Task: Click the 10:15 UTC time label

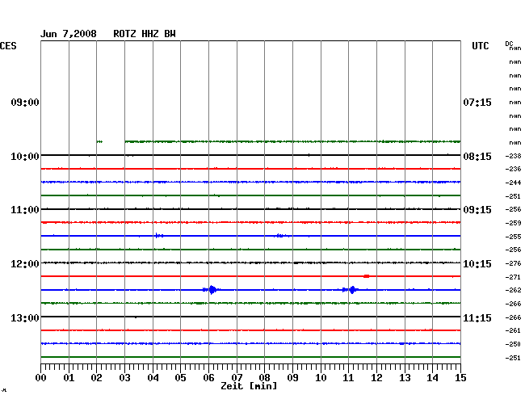Action: pos(477,264)
